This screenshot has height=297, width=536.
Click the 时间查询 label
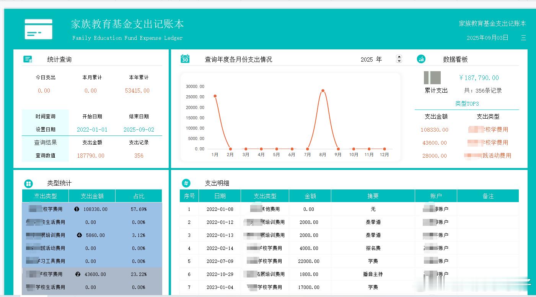tap(46, 116)
